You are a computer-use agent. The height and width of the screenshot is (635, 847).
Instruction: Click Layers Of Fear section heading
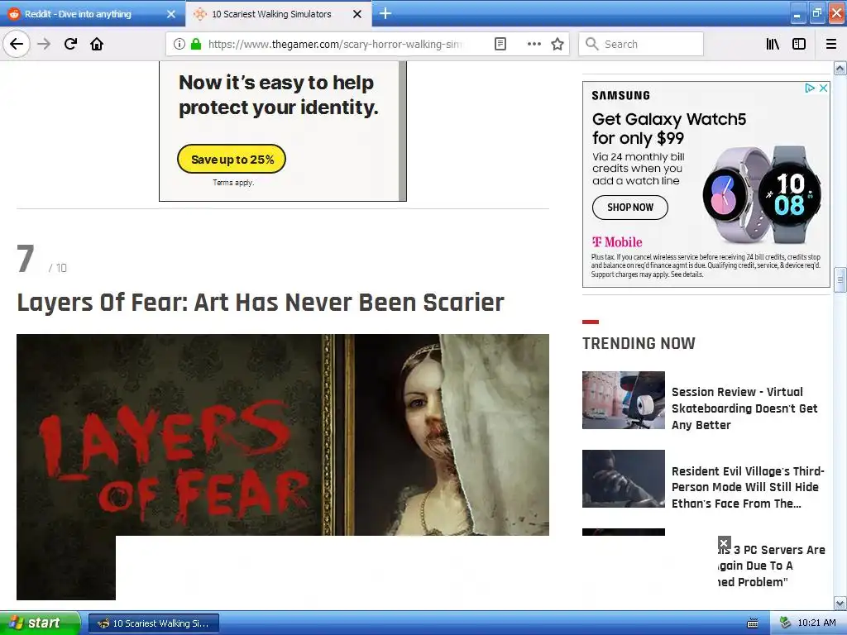(261, 303)
